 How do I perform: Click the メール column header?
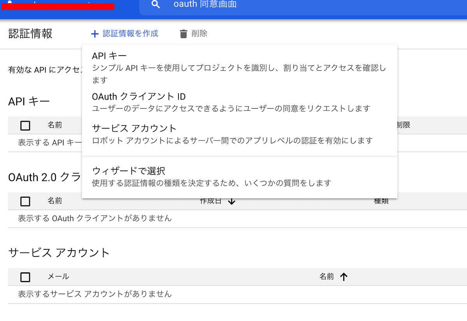[x=58, y=277]
